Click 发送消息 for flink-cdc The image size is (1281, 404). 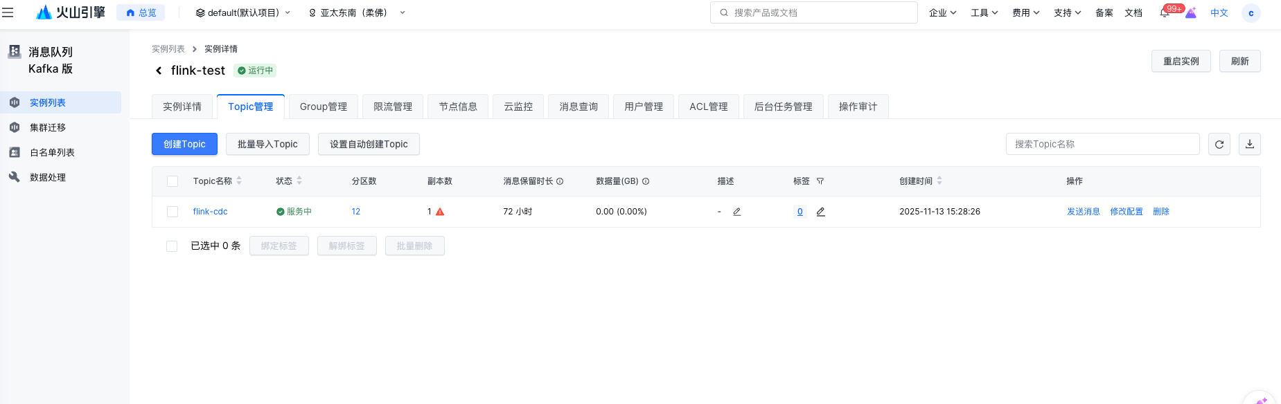[x=1084, y=212]
